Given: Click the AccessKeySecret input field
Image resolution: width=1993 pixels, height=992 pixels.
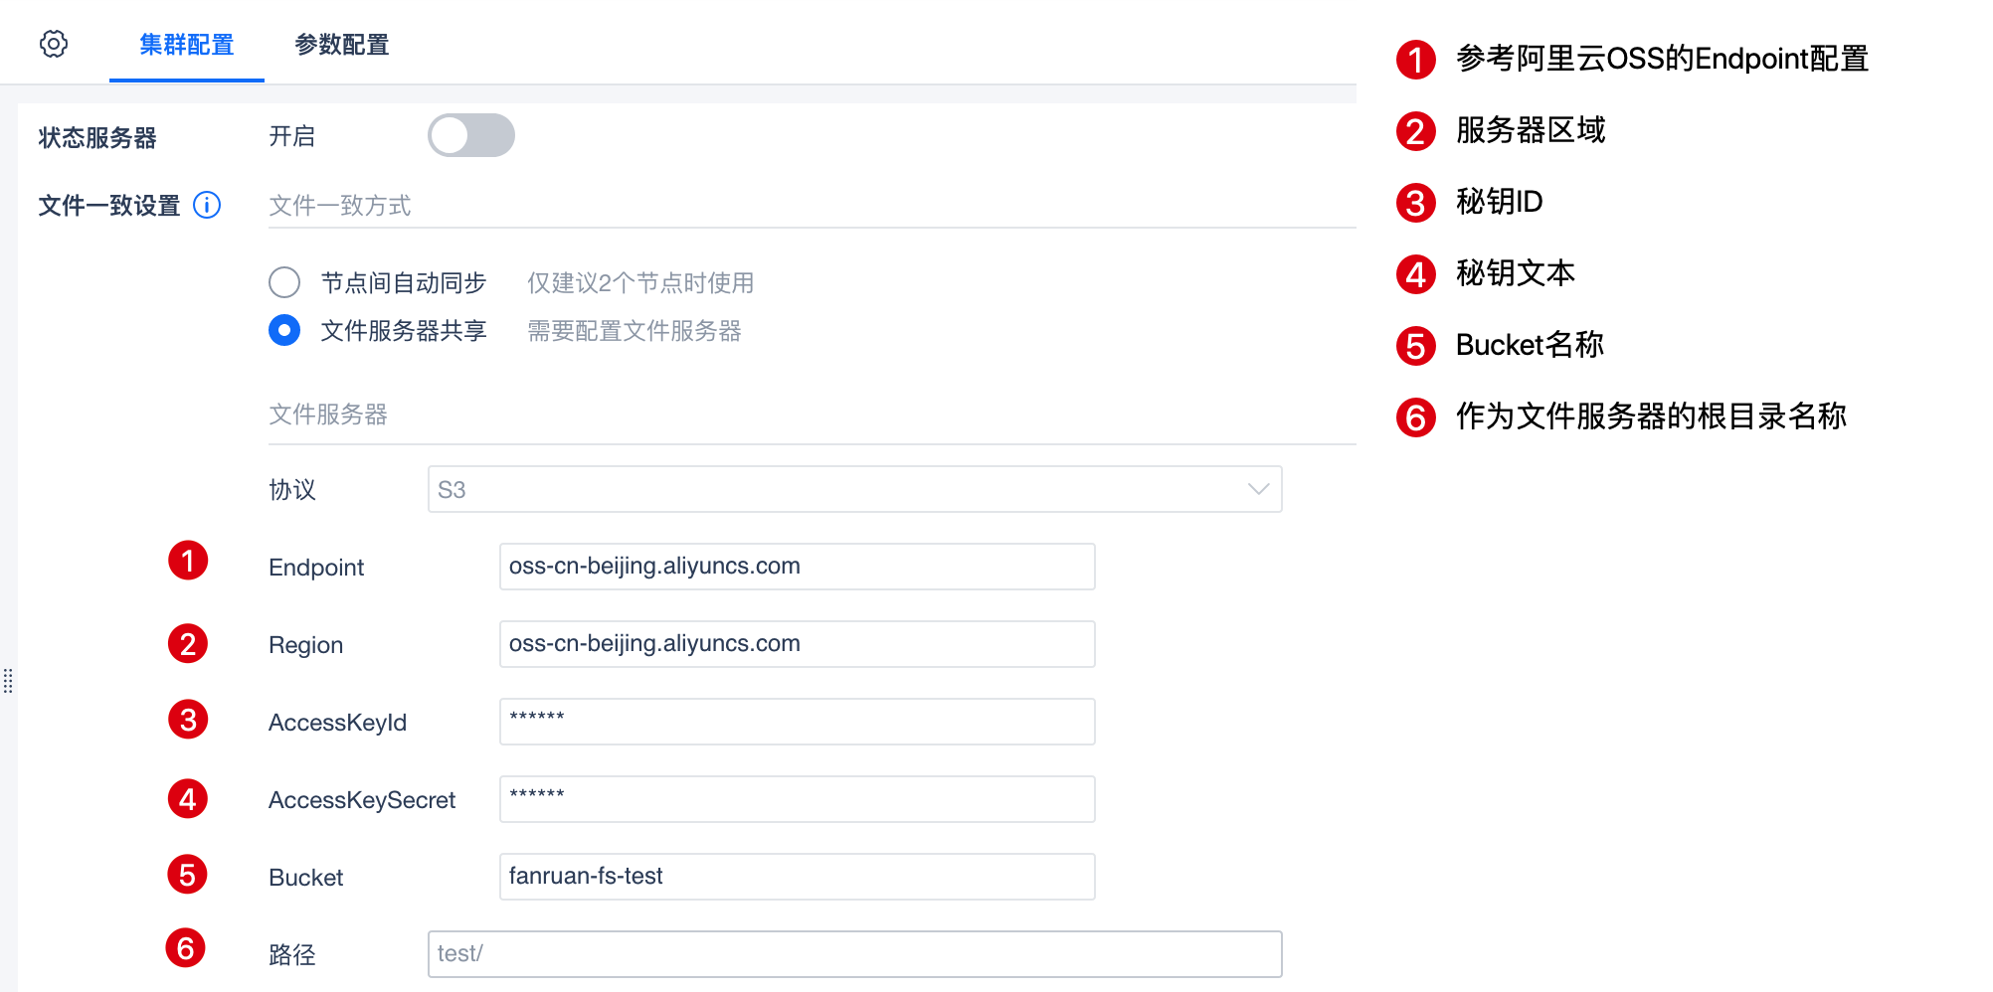Looking at the screenshot, I should (x=798, y=799).
